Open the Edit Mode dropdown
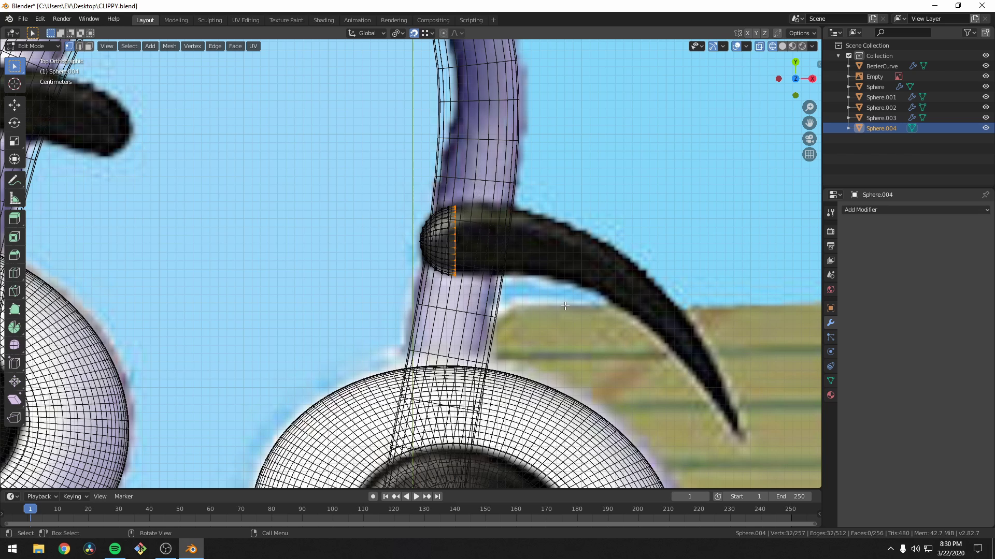The image size is (995, 559). click(33, 46)
